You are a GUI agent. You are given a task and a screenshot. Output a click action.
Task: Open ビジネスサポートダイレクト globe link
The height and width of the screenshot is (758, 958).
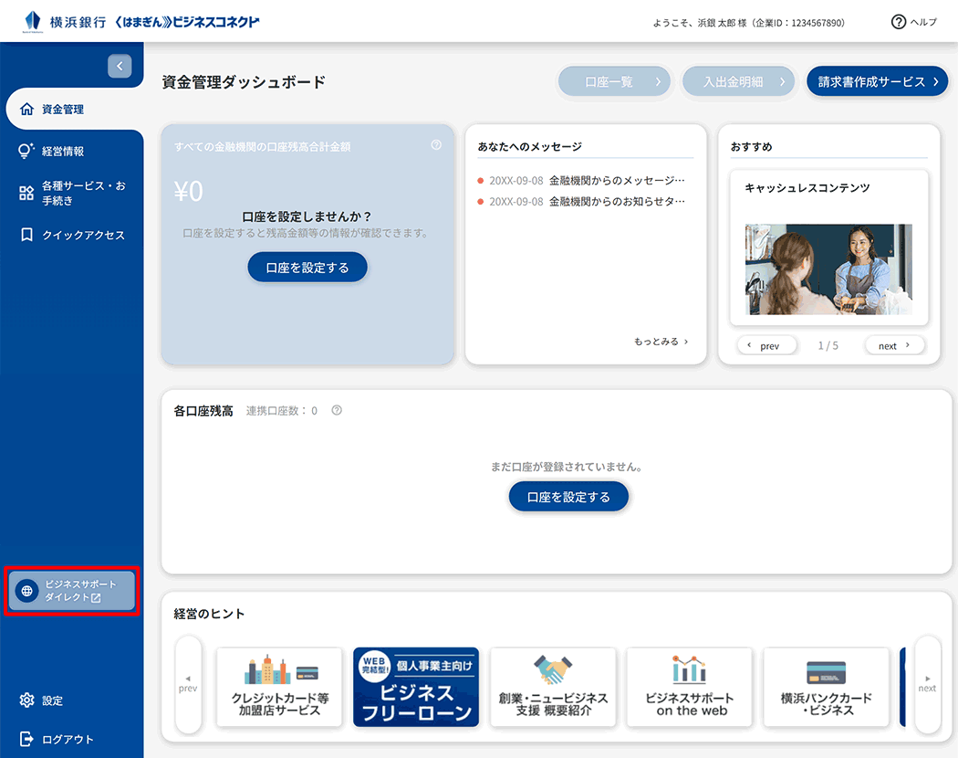(x=27, y=591)
